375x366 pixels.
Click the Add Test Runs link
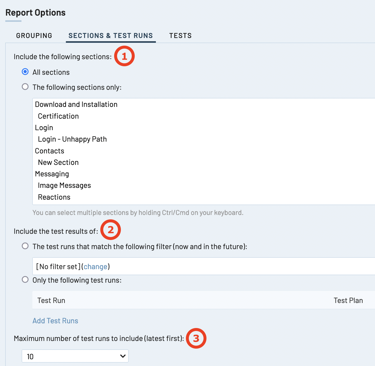(x=55, y=321)
